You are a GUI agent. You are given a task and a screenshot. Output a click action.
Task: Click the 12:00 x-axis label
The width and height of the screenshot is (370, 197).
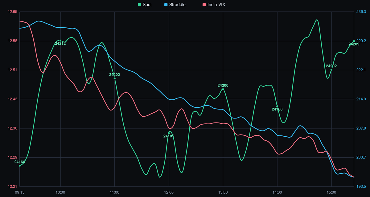tap(169, 192)
